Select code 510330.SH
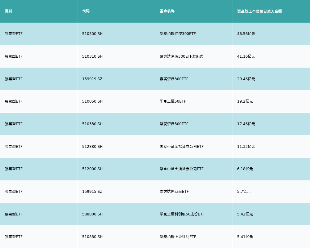The width and height of the screenshot is (310, 248). [x=92, y=124]
